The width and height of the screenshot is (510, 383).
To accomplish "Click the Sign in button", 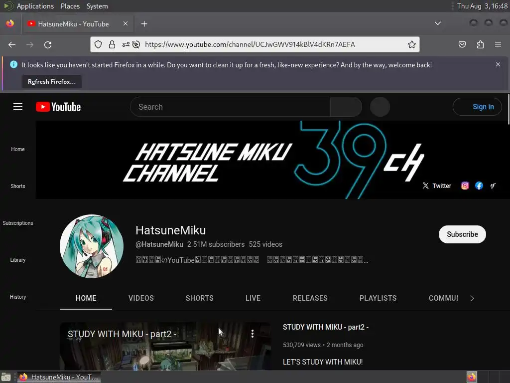I will pyautogui.click(x=477, y=107).
